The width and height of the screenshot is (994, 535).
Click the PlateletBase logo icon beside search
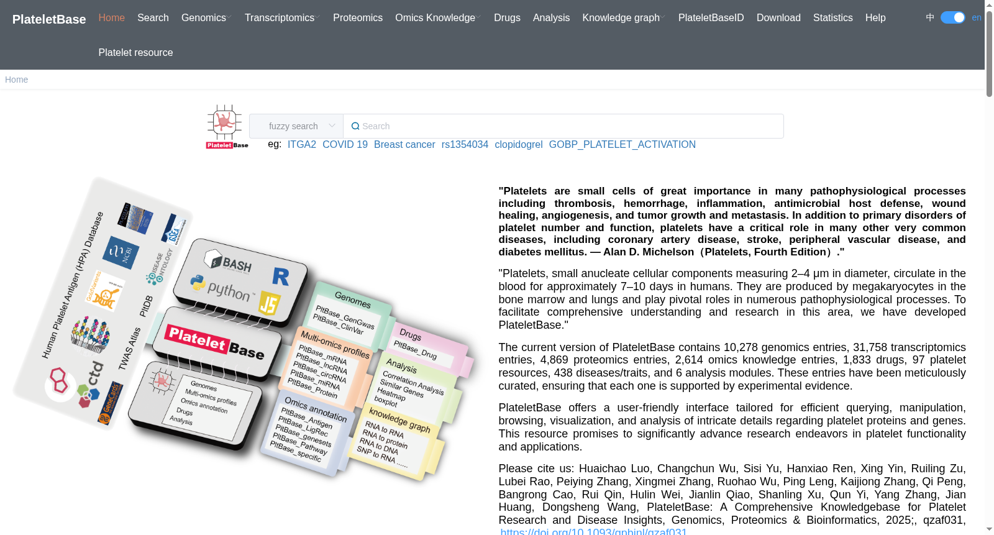click(227, 127)
